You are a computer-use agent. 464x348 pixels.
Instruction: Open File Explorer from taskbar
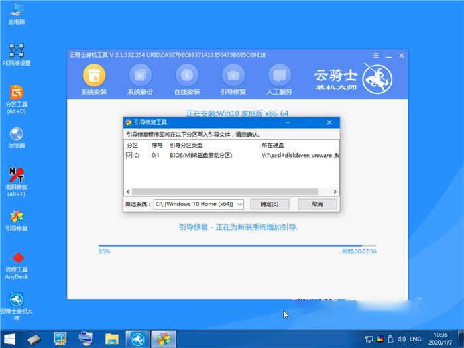(112, 339)
